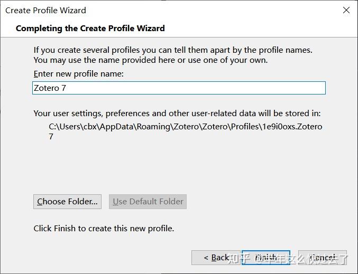Click the profile storage path starting with C:\Users

tap(185, 127)
